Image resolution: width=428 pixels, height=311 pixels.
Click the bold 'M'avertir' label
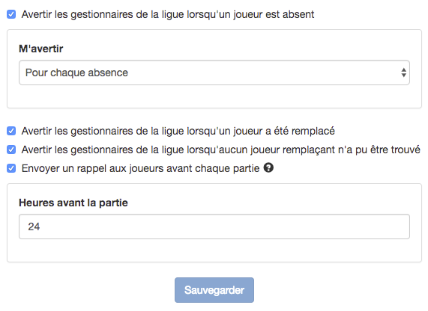41,49
